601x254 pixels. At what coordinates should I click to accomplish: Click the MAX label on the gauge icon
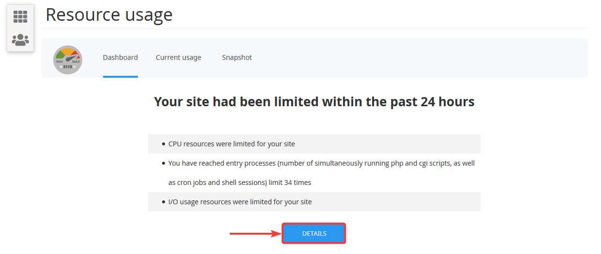click(x=76, y=62)
